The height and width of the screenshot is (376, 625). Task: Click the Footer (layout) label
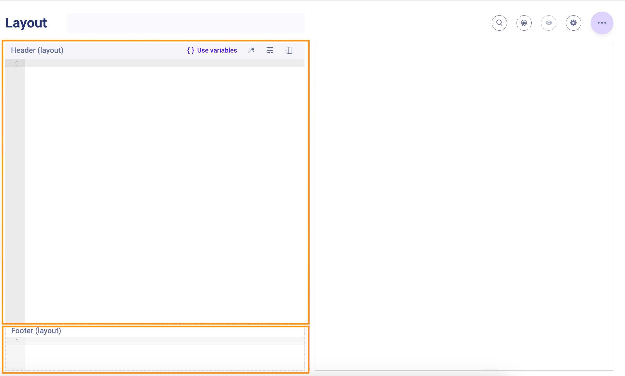coord(36,331)
